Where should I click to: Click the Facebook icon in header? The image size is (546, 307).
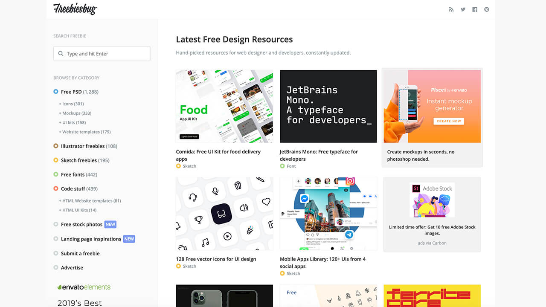click(475, 9)
